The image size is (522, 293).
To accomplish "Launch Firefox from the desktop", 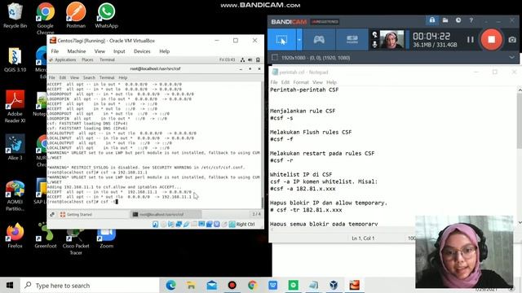I will 15,236.
